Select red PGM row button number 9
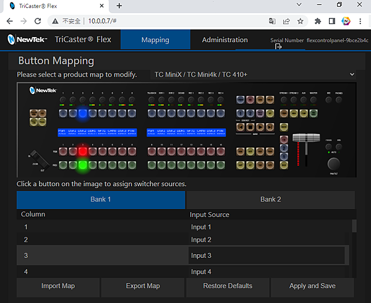Image resolution: width=371 pixels, height=303 pixels. (151, 151)
